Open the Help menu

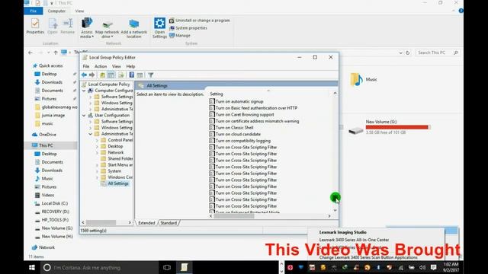coord(130,66)
